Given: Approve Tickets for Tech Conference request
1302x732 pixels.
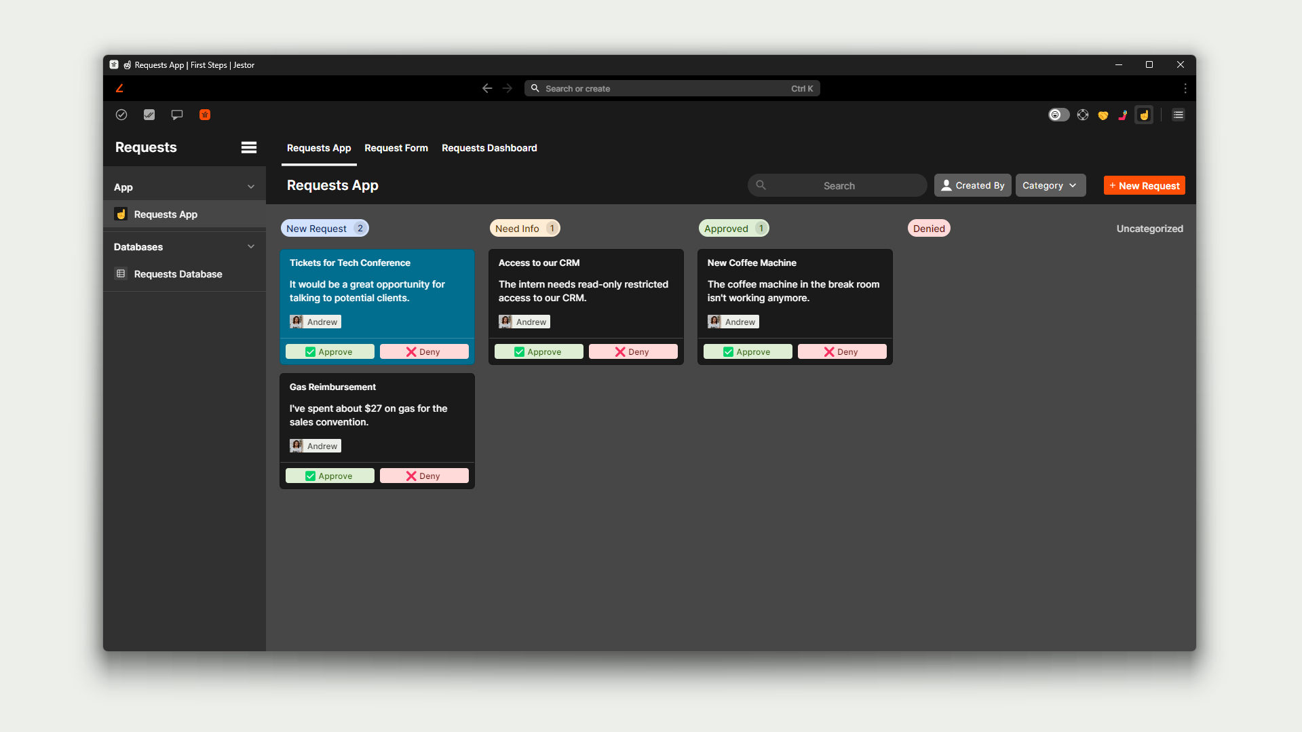Looking at the screenshot, I should click(x=330, y=351).
